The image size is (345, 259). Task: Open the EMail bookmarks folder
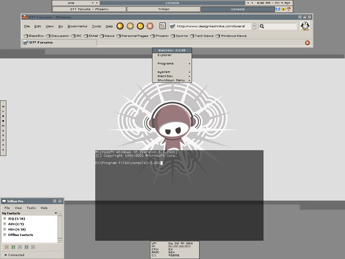[x=91, y=36]
